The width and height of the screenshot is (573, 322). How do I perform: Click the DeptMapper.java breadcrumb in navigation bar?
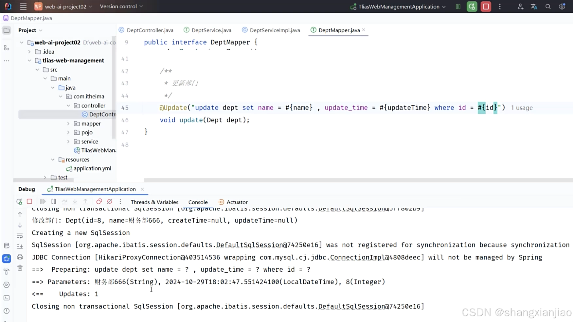point(28,18)
